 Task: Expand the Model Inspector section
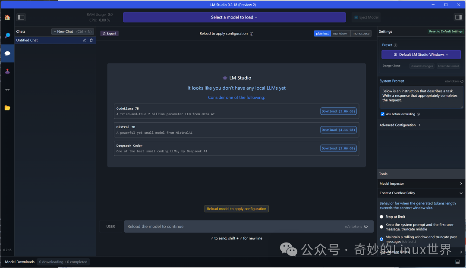tap(421, 183)
